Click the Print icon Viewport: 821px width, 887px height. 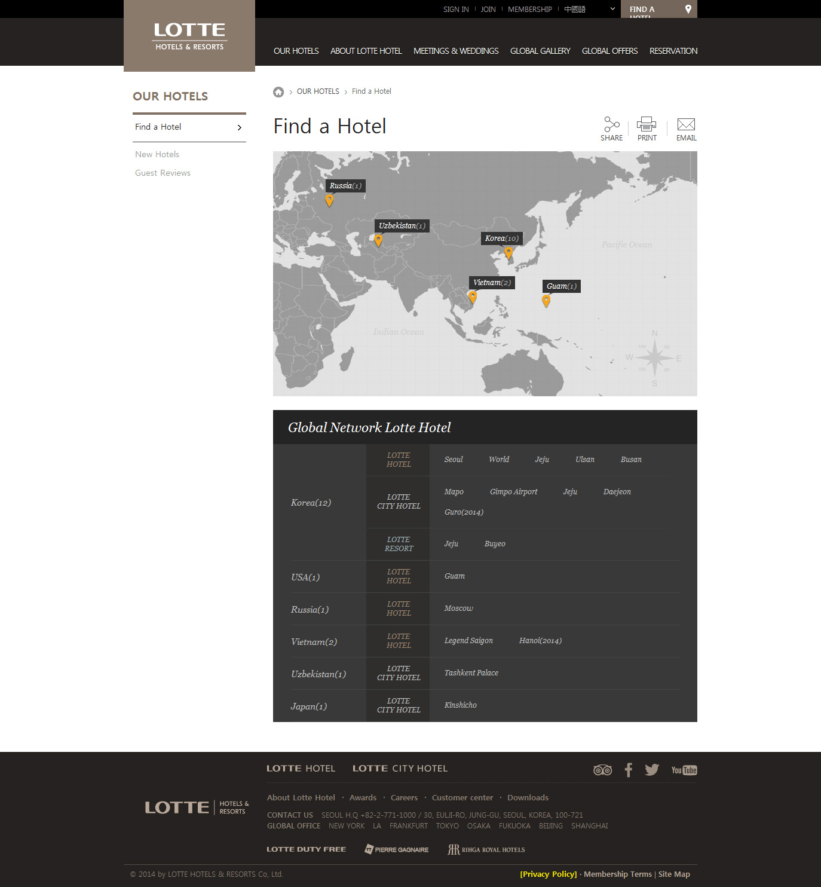pyautogui.click(x=647, y=124)
